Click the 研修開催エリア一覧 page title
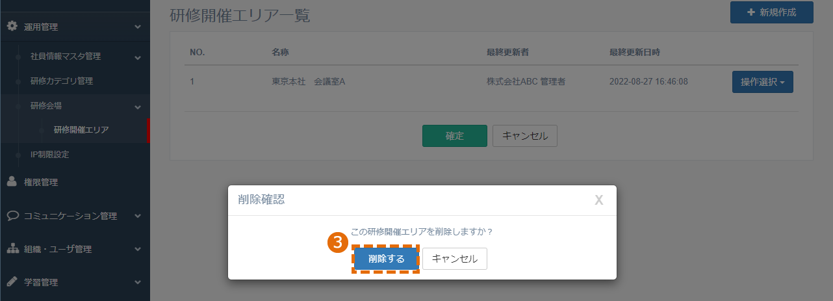Viewport: 833px width, 301px height. point(240,15)
